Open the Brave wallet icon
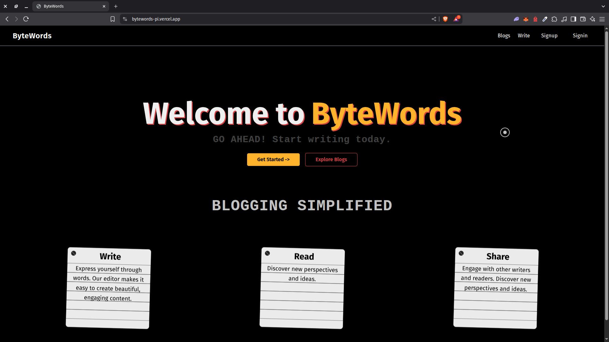The image size is (609, 342). pos(583,19)
